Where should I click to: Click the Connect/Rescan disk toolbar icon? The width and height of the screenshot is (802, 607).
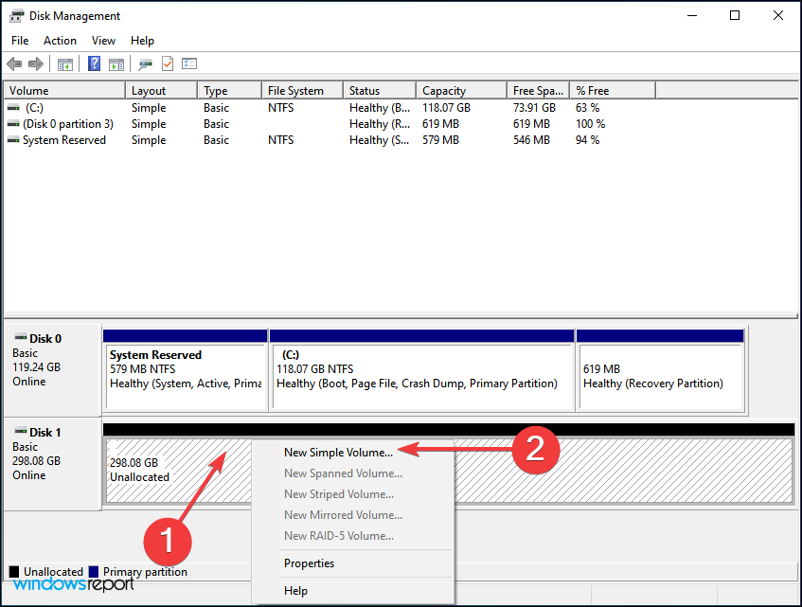pos(145,63)
